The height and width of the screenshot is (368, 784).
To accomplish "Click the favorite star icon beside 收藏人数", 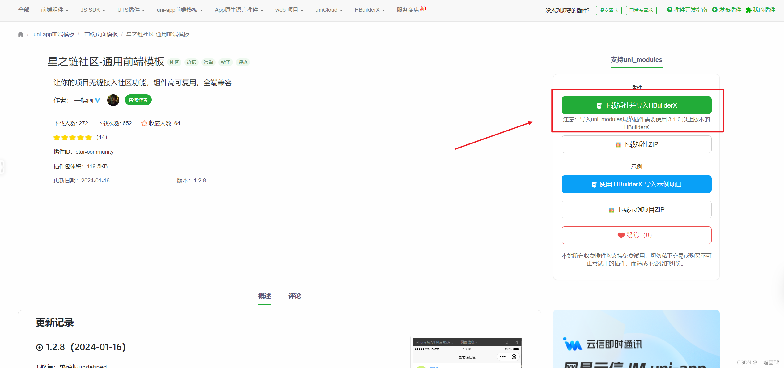I will pos(144,123).
